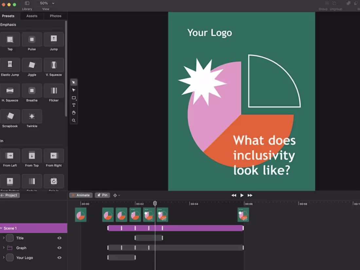This screenshot has width=360, height=270.
Task: Apply the From Right animation preset
Action: pos(54,156)
